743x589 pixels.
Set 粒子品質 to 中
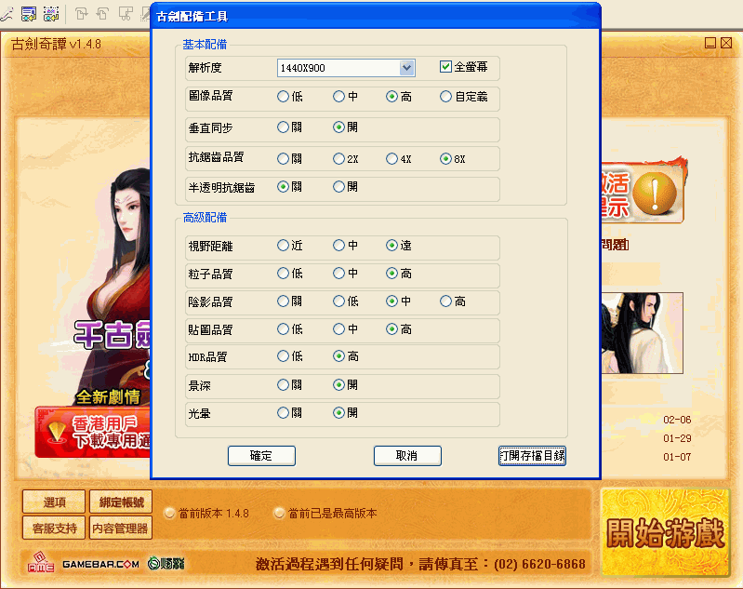pyautogui.click(x=338, y=274)
